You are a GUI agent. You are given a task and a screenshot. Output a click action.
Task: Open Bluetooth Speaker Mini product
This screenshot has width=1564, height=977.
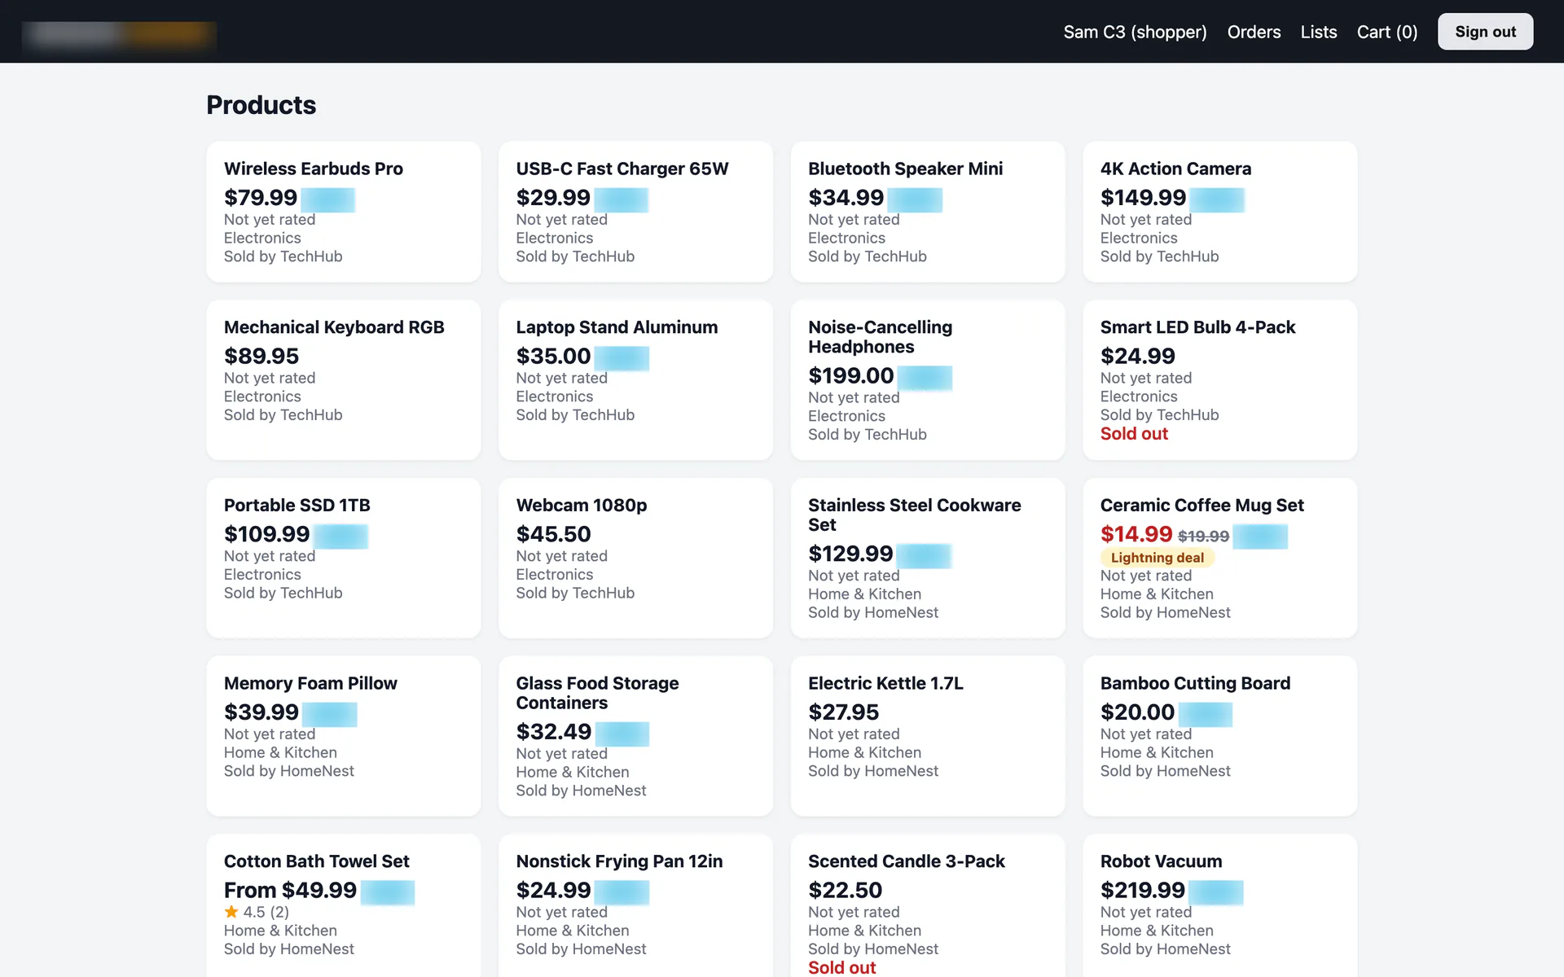905,169
